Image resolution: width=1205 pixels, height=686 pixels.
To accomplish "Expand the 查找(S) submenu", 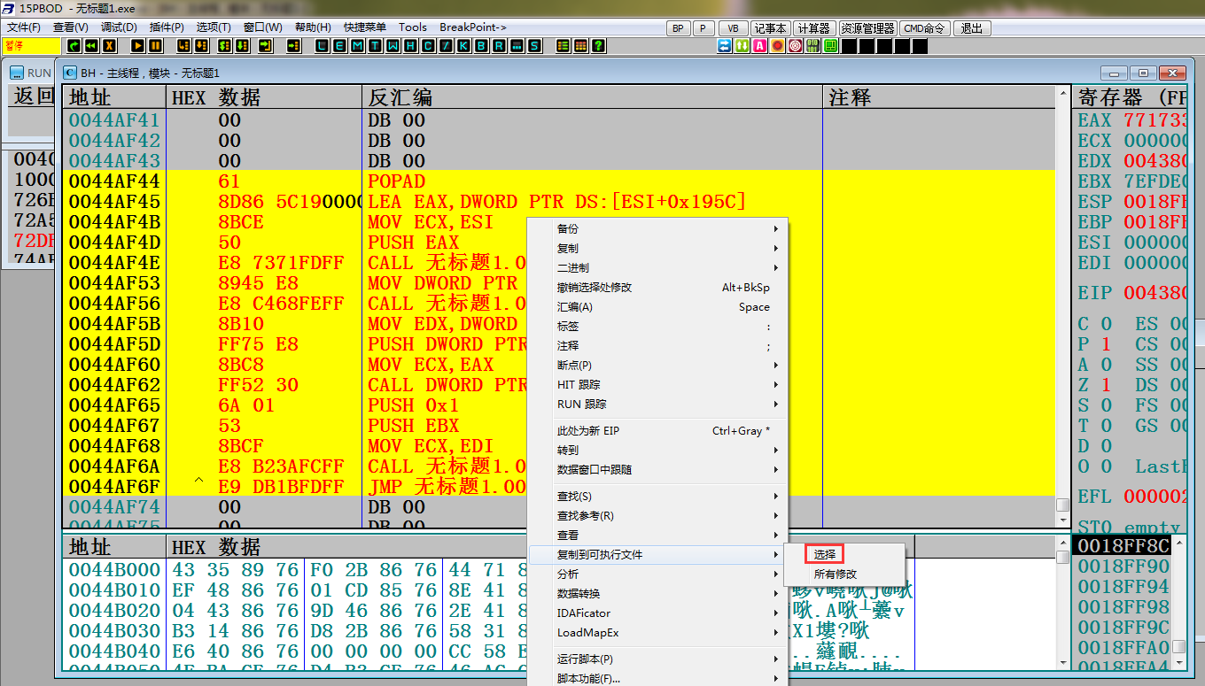I will point(656,496).
